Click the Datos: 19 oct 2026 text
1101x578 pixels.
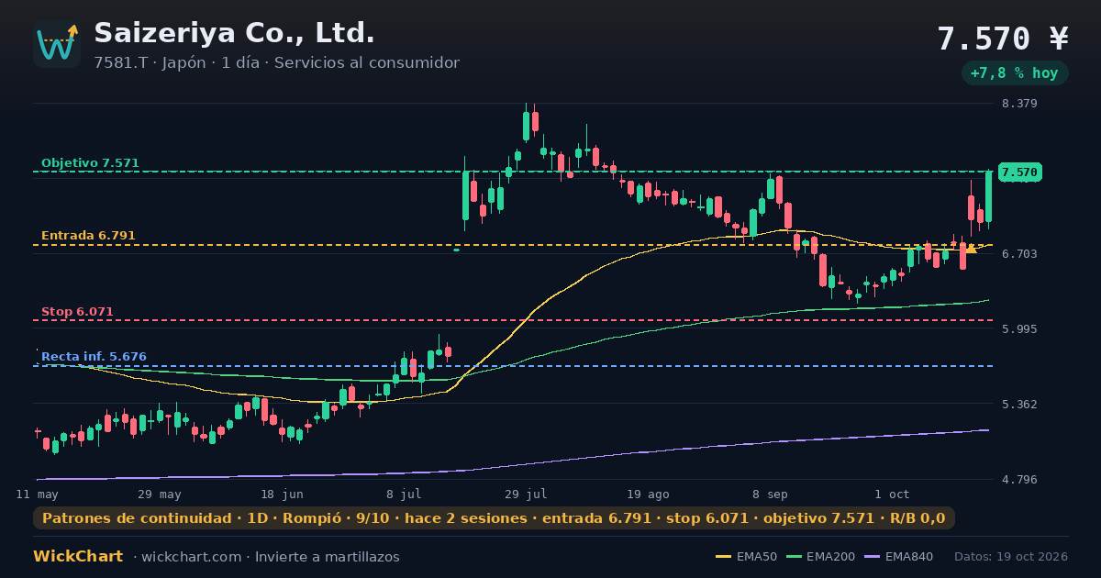[1011, 557]
